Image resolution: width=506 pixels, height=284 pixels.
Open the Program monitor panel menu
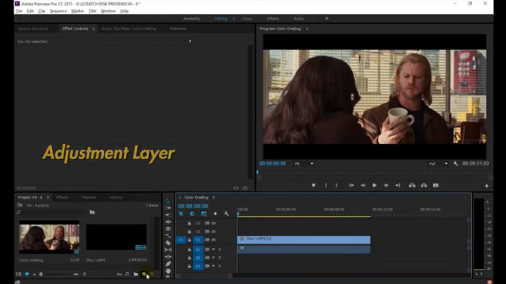click(x=307, y=29)
